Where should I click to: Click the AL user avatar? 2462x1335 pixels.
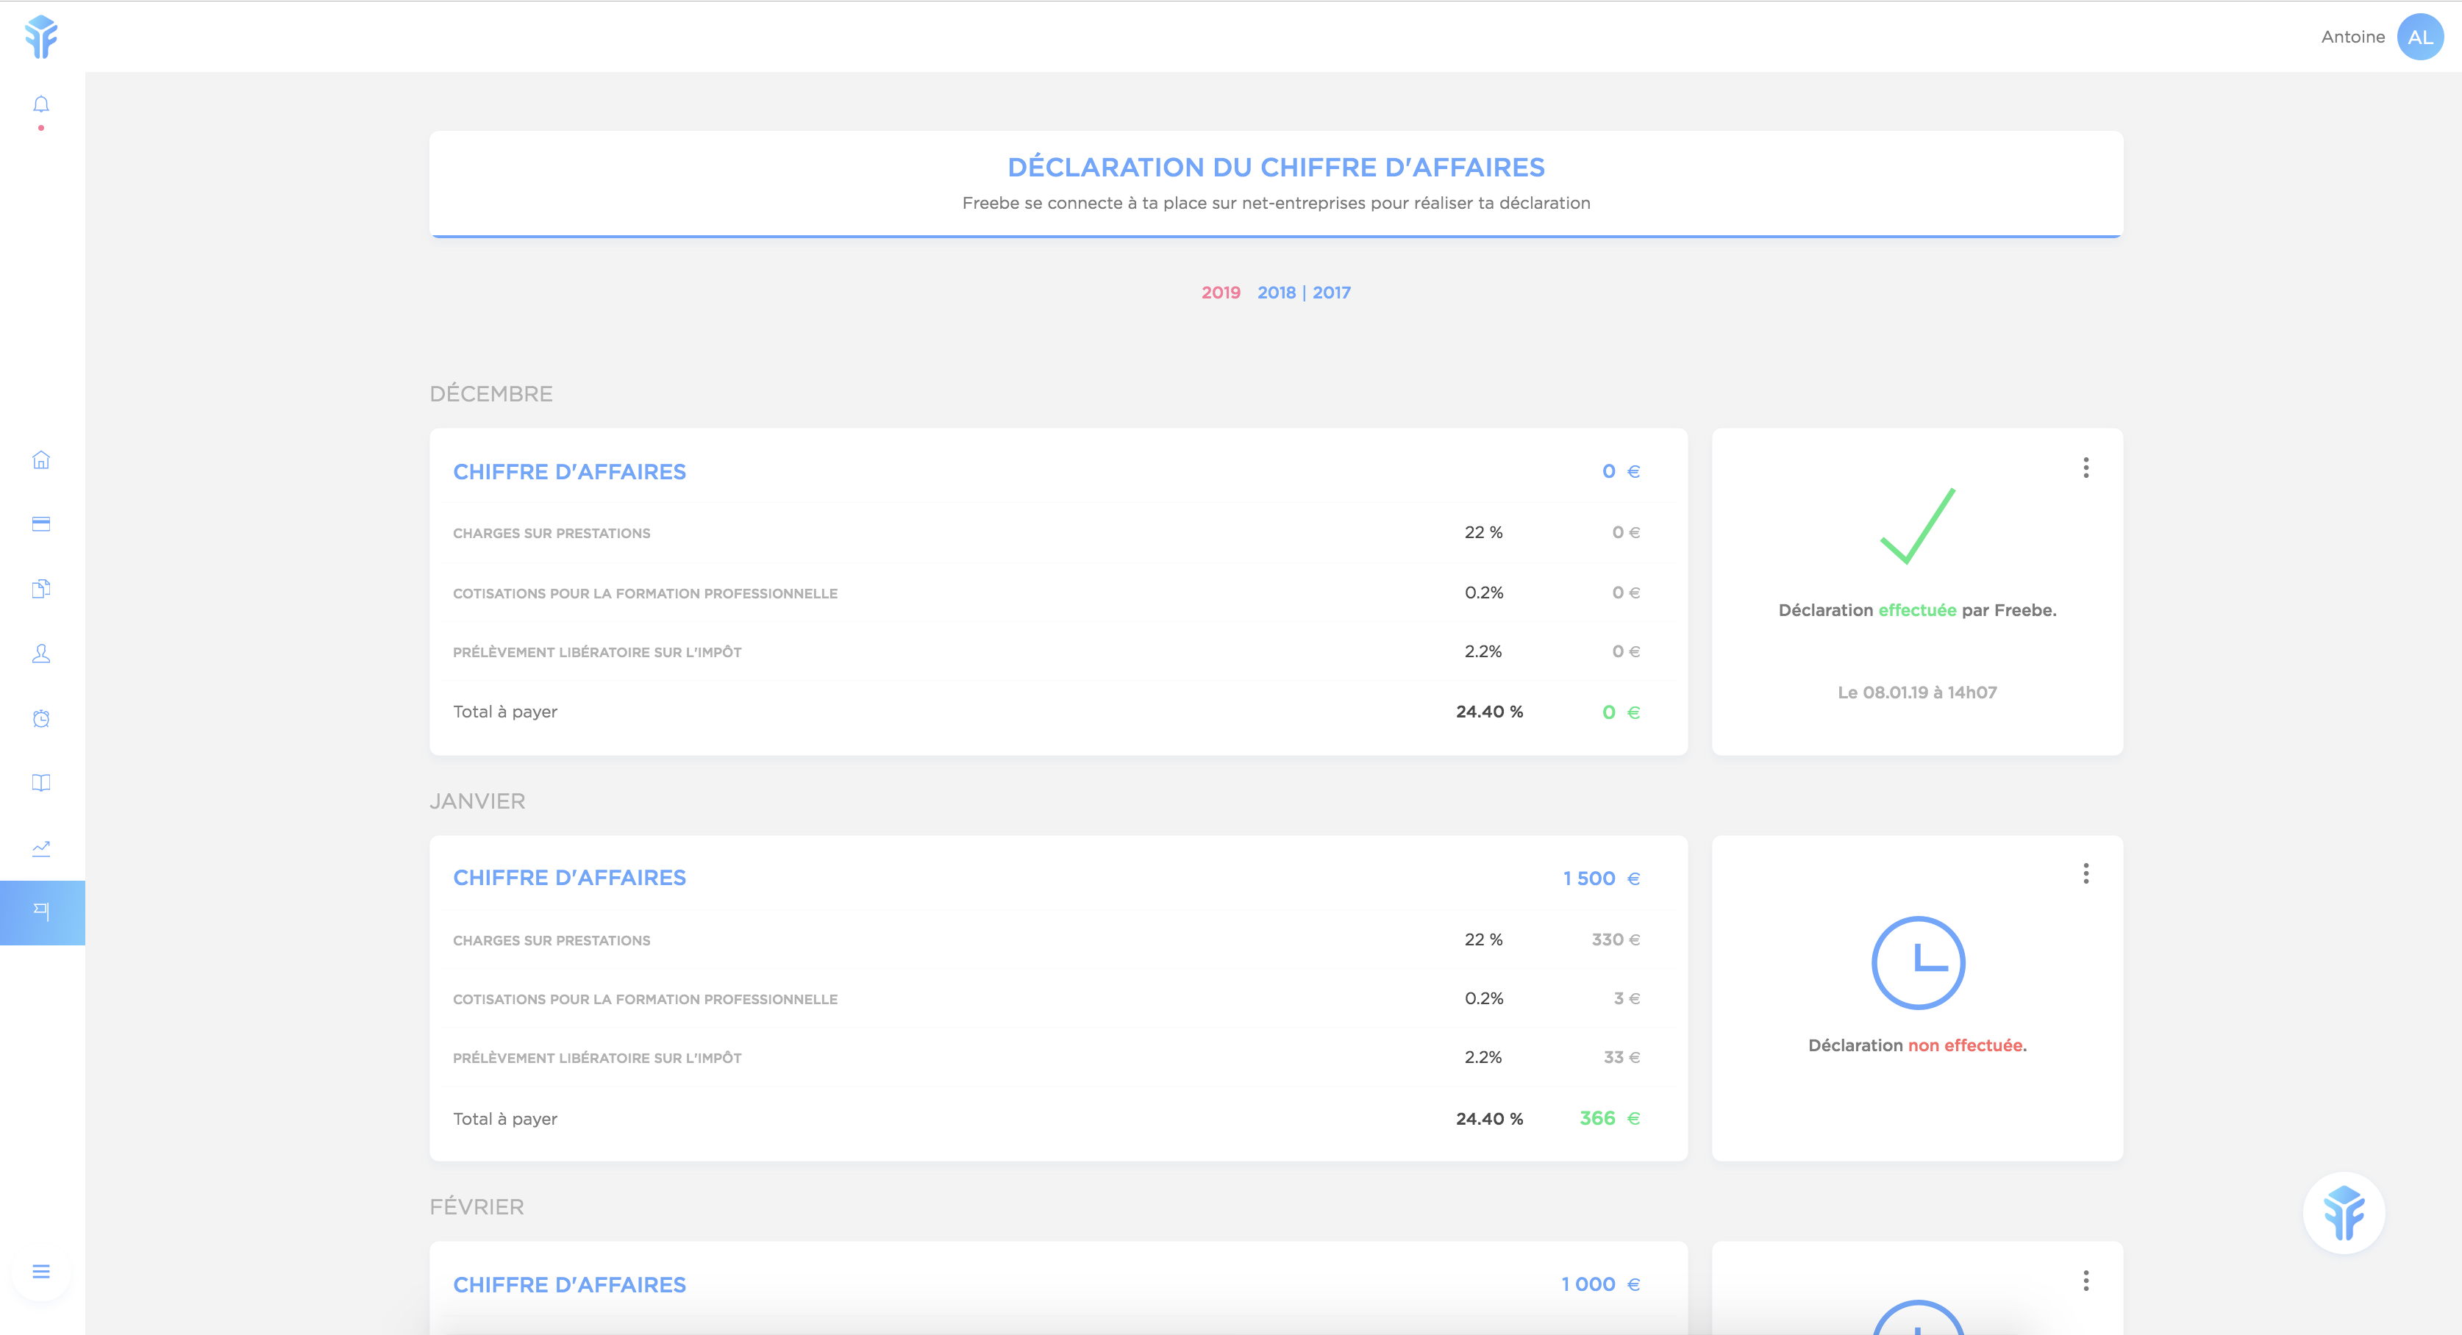(x=2420, y=37)
